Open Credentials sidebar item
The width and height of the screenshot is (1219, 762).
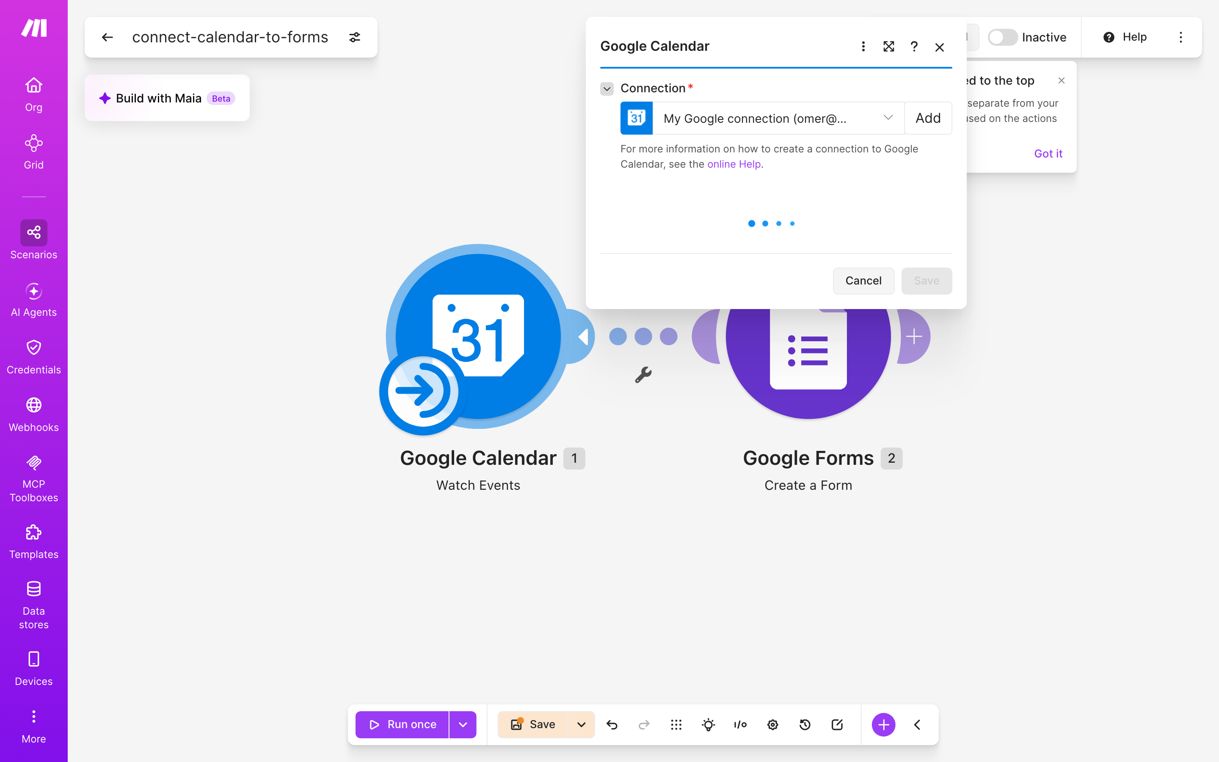[34, 357]
